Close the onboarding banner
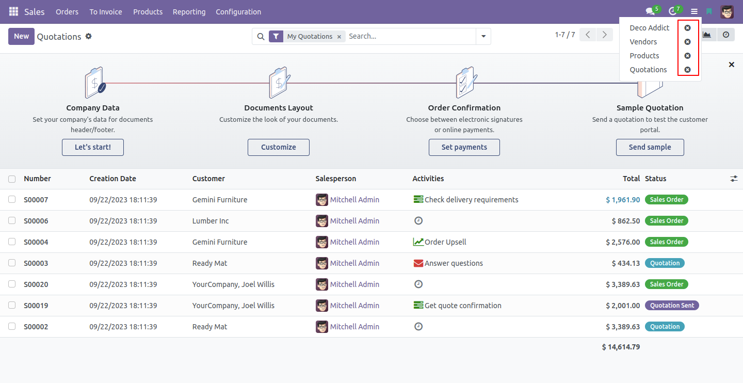Image resolution: width=743 pixels, height=383 pixels. (x=731, y=65)
